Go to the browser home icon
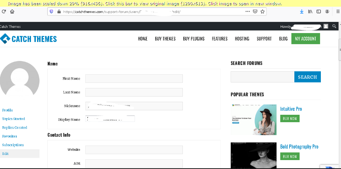Viewport: 341px width, 169px height. [12, 12]
